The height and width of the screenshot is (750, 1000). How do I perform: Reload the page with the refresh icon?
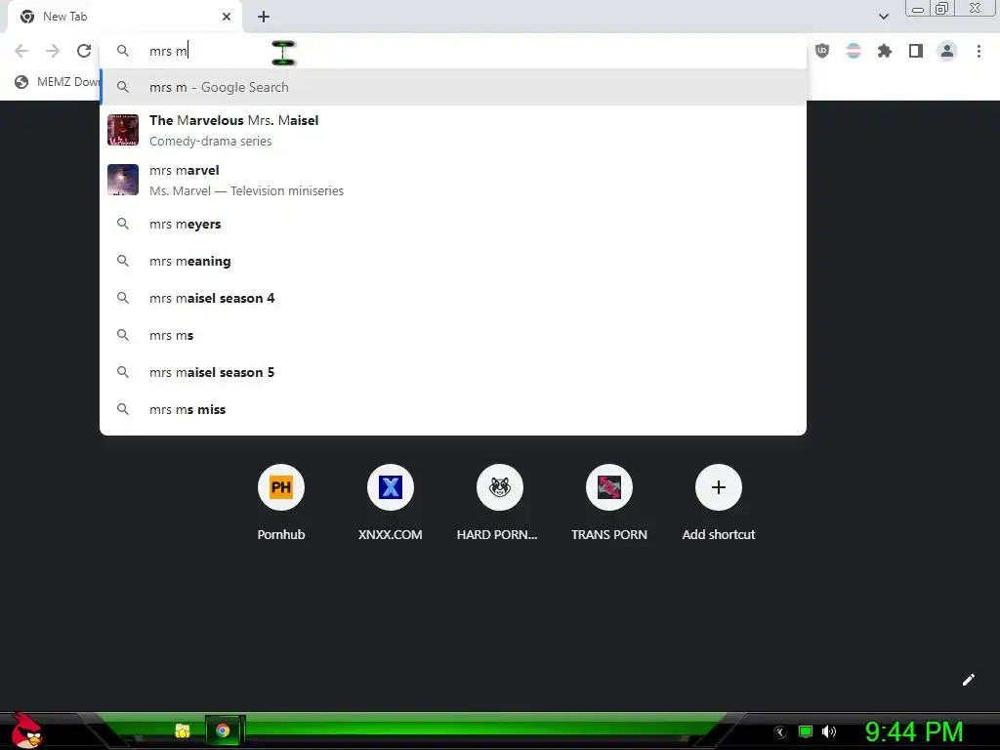pos(84,51)
